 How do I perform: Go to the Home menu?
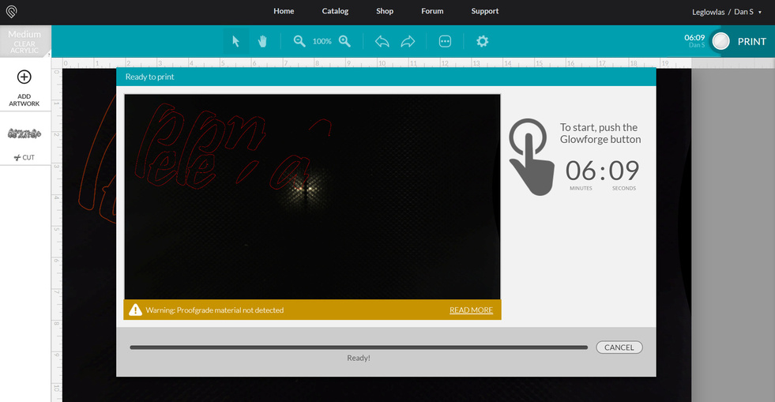tap(284, 11)
